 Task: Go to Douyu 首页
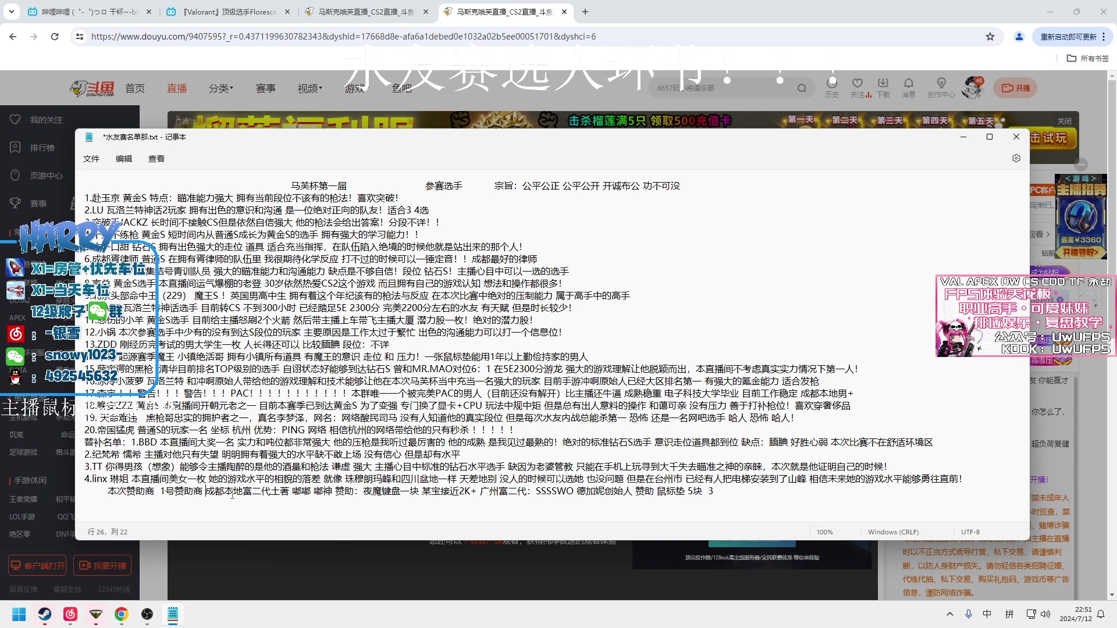coord(135,88)
